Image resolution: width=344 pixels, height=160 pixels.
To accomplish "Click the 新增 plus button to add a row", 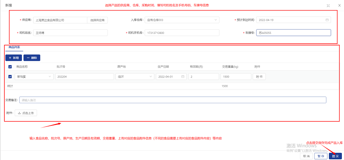I will coord(14,58).
